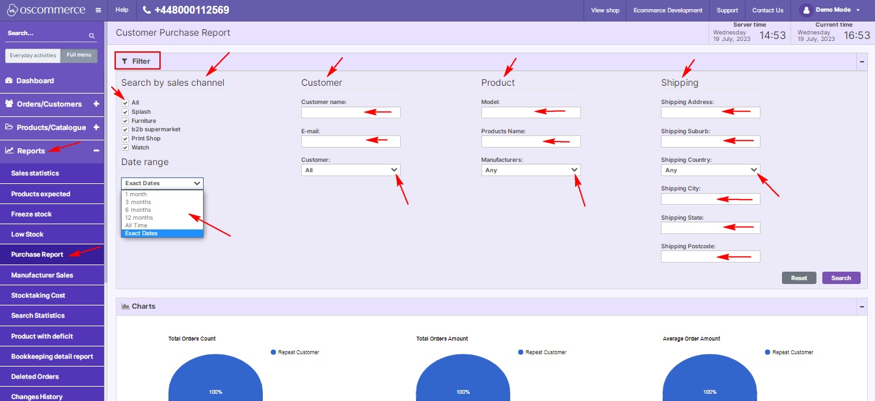Open the Shipping Country dropdown
Image resolution: width=875 pixels, height=401 pixels.
pyautogui.click(x=710, y=170)
